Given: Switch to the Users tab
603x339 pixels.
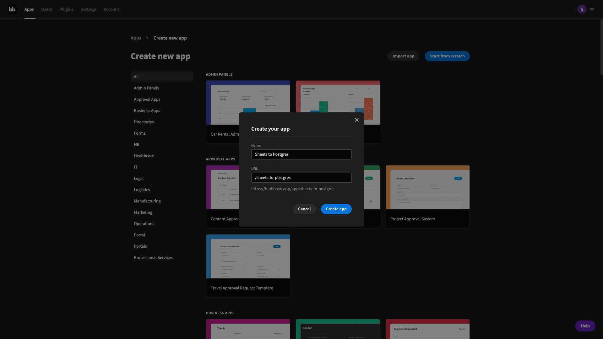Looking at the screenshot, I should tap(46, 9).
